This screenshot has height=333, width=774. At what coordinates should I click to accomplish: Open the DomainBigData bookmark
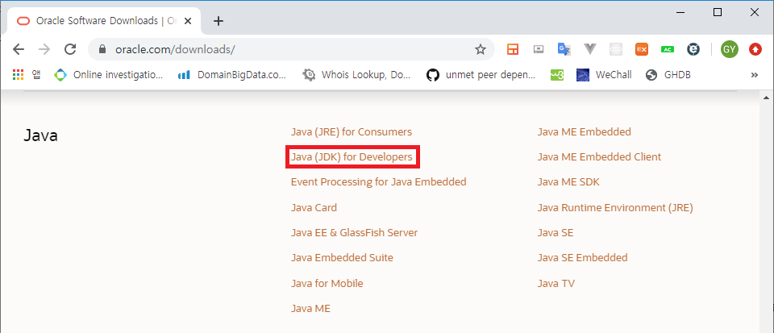coord(232,75)
